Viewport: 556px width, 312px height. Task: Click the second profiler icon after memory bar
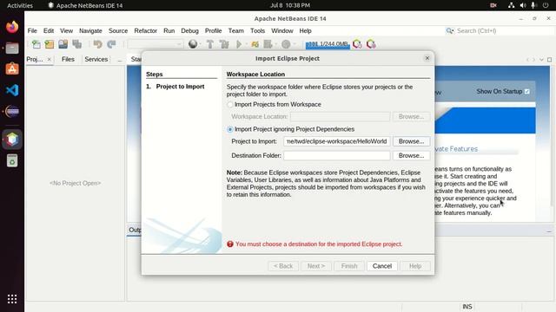pyautogui.click(x=371, y=44)
